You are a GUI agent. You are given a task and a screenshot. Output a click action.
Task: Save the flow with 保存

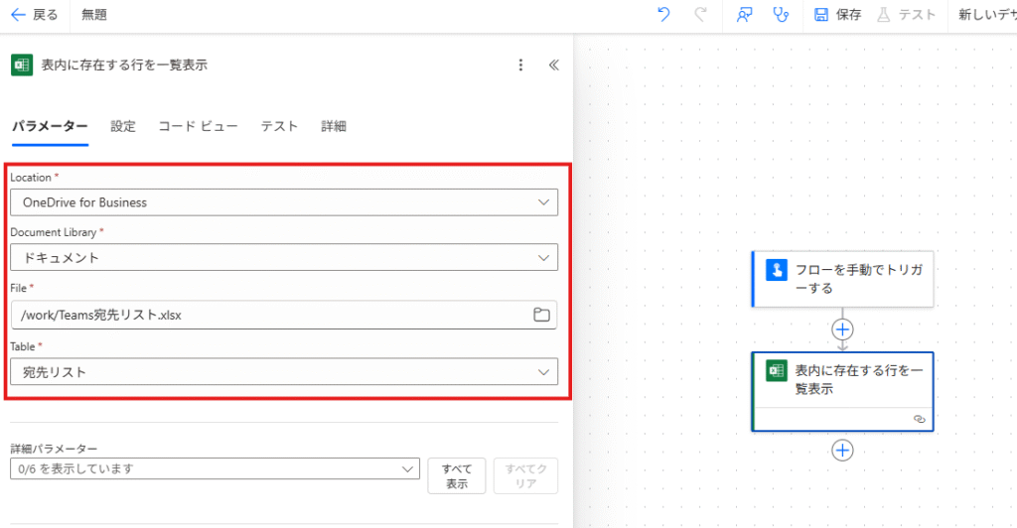tap(837, 14)
